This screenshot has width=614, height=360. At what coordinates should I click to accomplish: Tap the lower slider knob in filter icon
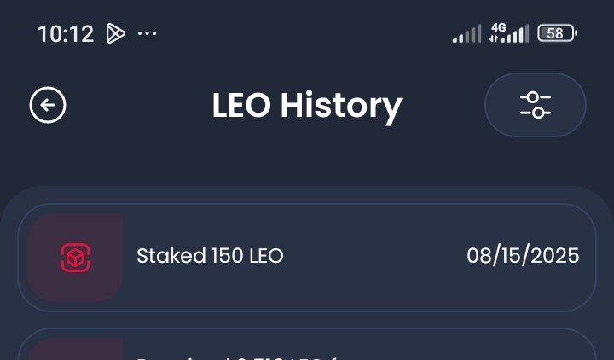538,113
